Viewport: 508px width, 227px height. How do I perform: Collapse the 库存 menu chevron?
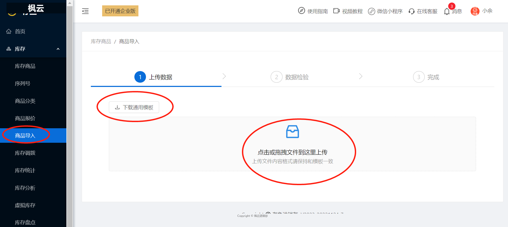click(58, 49)
